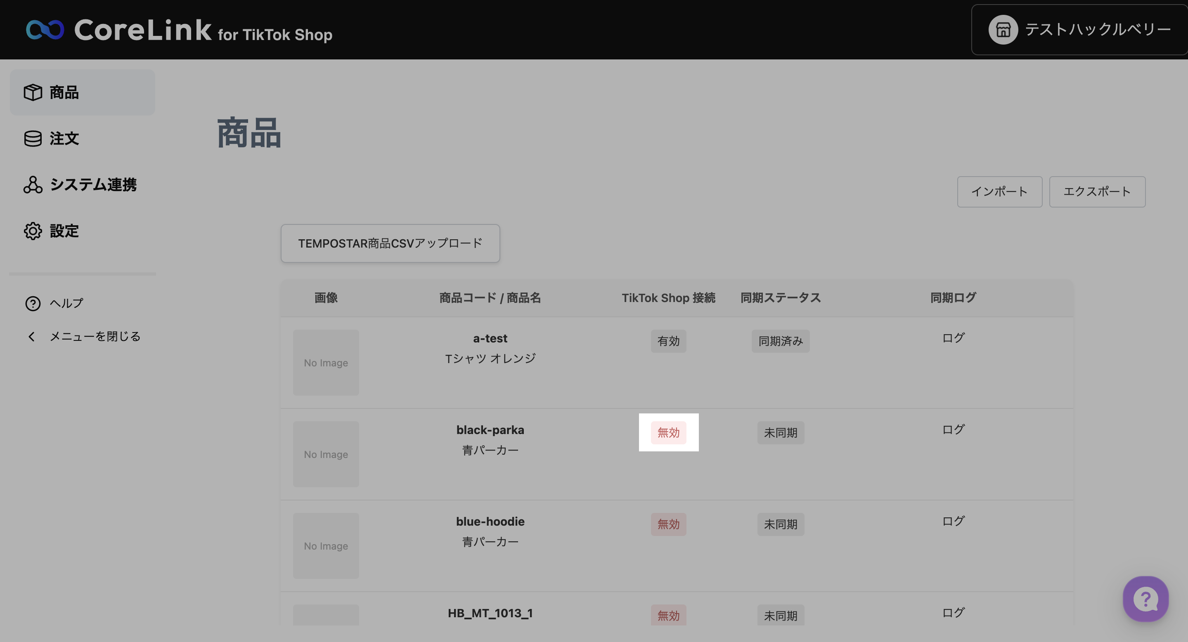Viewport: 1188px width, 642px height.
Task: Click the box icon next to 商品
Action: [33, 92]
